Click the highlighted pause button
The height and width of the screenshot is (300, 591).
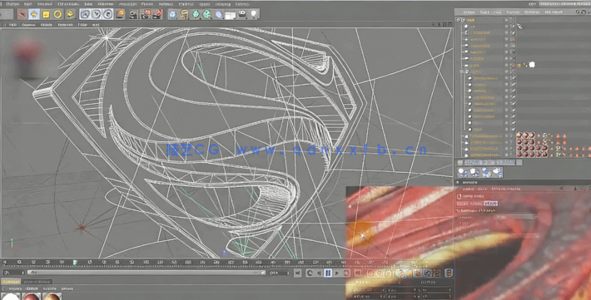click(x=328, y=273)
